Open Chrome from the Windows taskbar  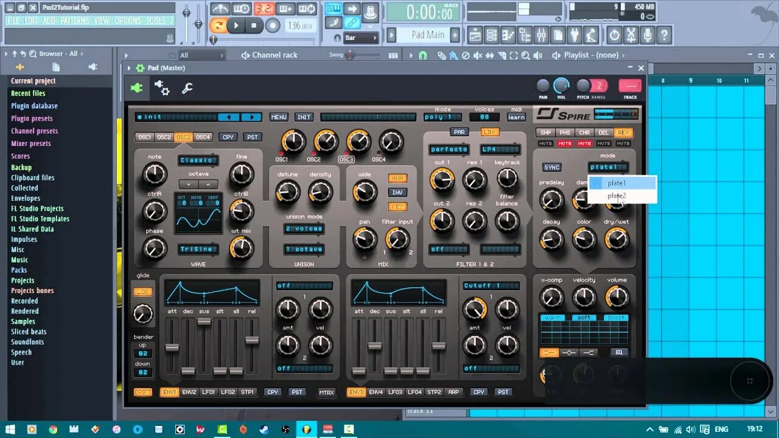pyautogui.click(x=53, y=429)
